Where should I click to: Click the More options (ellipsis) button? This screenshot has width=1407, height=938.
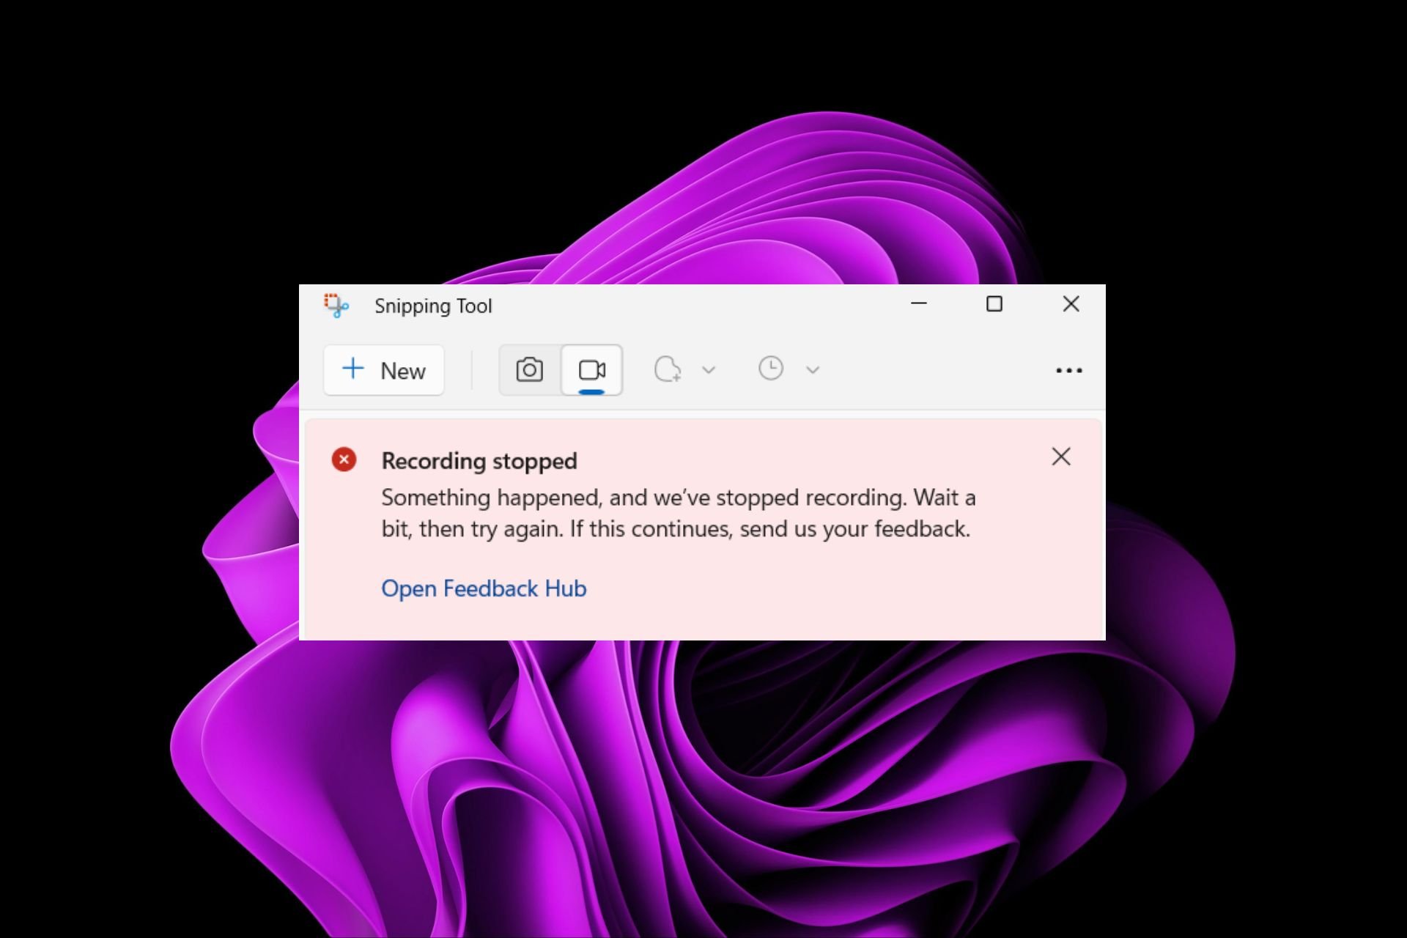(1070, 369)
